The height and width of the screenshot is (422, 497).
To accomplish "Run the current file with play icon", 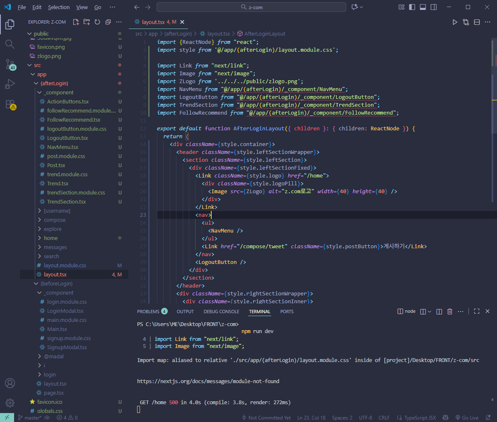I will pyautogui.click(x=455, y=22).
